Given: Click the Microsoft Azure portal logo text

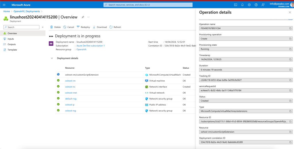Looking at the screenshot, I should tap(21, 5).
